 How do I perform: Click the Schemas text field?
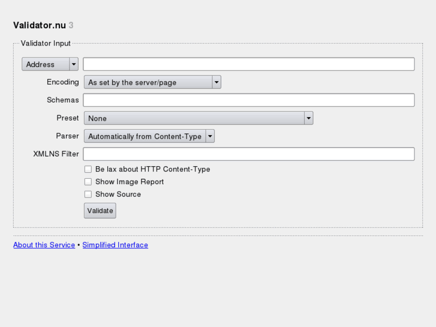[249, 100]
